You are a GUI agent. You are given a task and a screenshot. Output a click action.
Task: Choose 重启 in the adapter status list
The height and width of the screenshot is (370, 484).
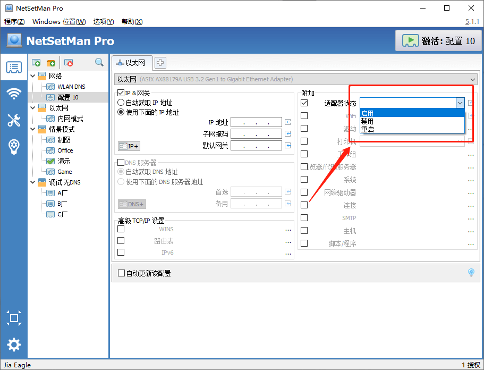tap(412, 129)
